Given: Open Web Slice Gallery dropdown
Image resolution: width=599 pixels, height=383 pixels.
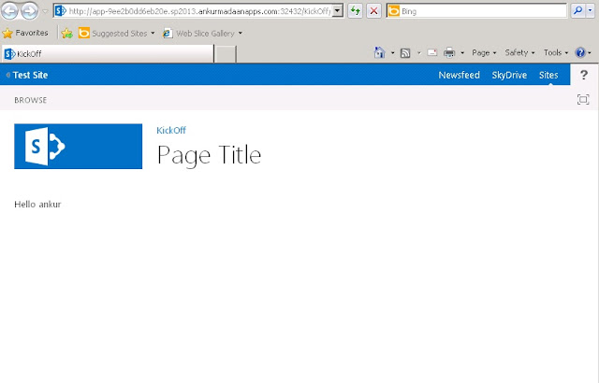Looking at the screenshot, I should [x=202, y=33].
